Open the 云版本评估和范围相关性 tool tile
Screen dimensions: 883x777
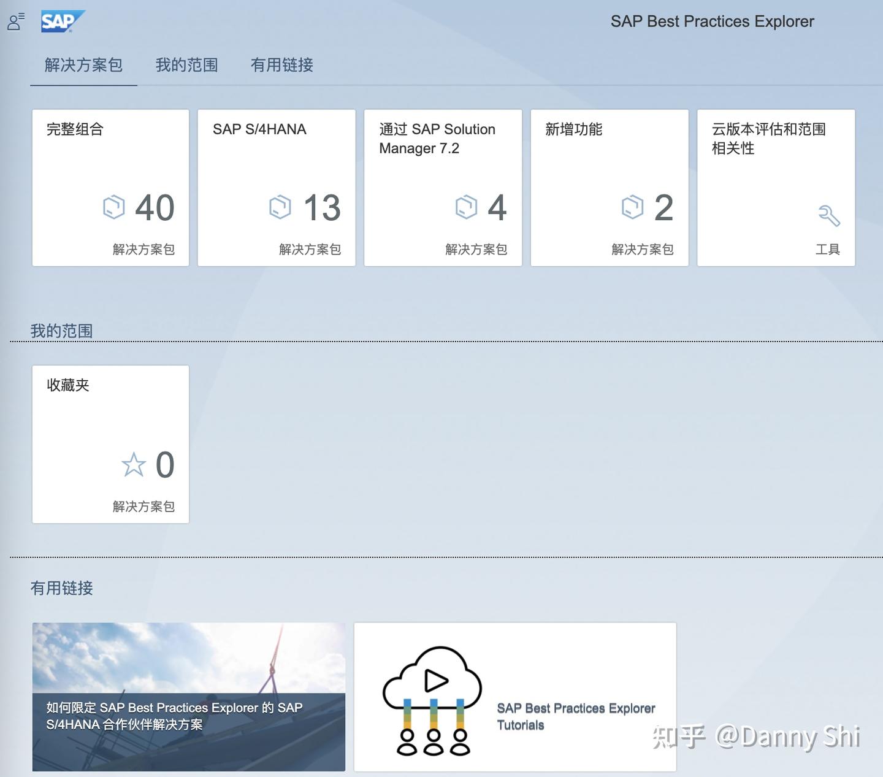tap(776, 187)
